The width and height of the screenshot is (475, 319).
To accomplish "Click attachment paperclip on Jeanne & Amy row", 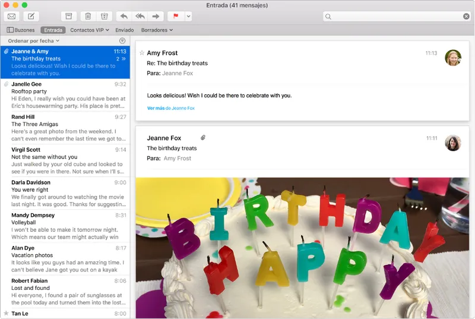I will click(x=6, y=51).
